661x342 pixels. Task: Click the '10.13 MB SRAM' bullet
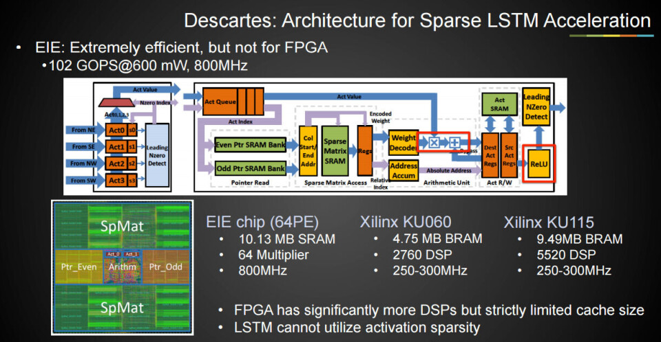click(286, 239)
